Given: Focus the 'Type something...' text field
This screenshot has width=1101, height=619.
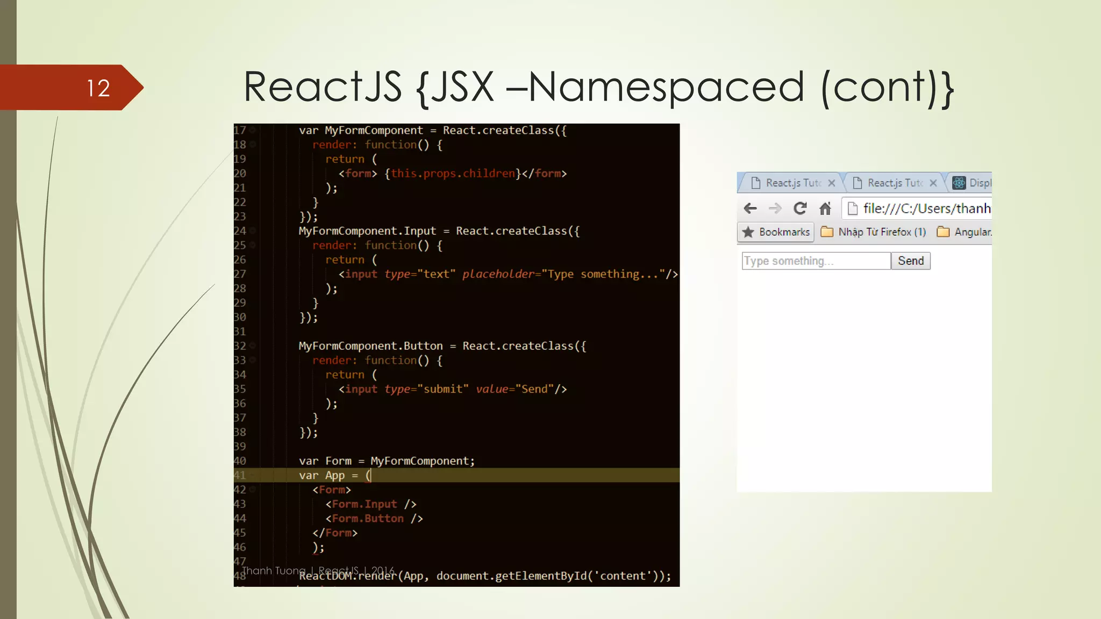Looking at the screenshot, I should [816, 261].
